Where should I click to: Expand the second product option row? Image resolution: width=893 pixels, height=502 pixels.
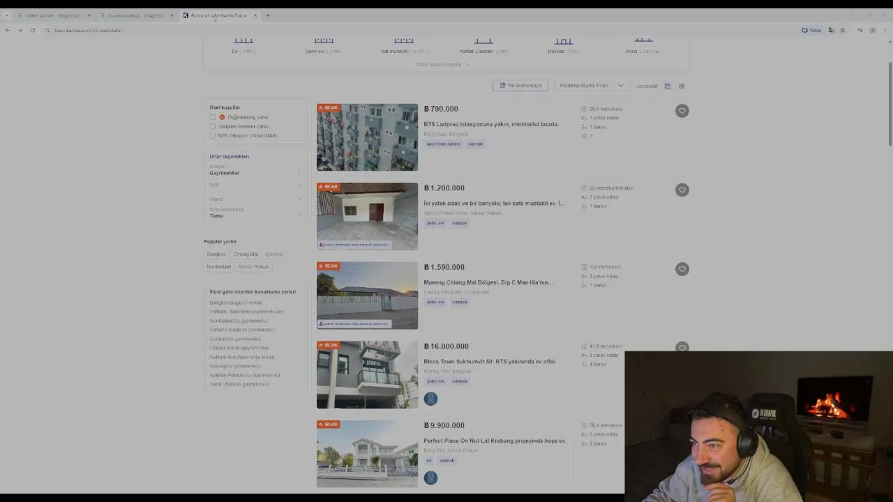point(255,185)
